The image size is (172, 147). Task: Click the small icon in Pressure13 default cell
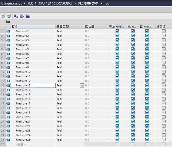coord(82,85)
